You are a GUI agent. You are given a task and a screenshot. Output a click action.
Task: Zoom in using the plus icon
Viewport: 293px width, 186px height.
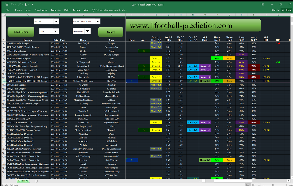286,185
